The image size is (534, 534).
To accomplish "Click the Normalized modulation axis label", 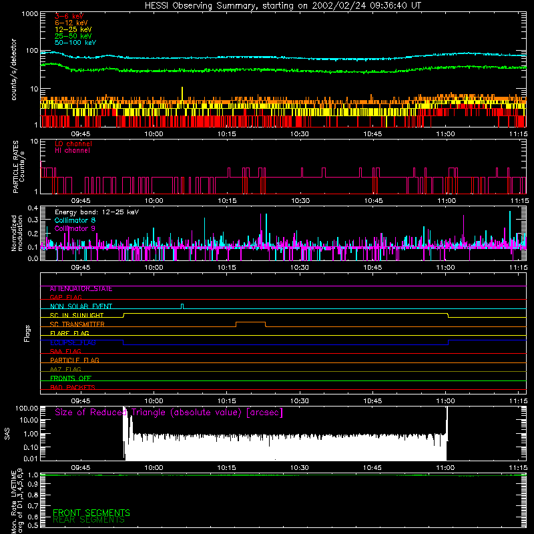I will [x=17, y=233].
